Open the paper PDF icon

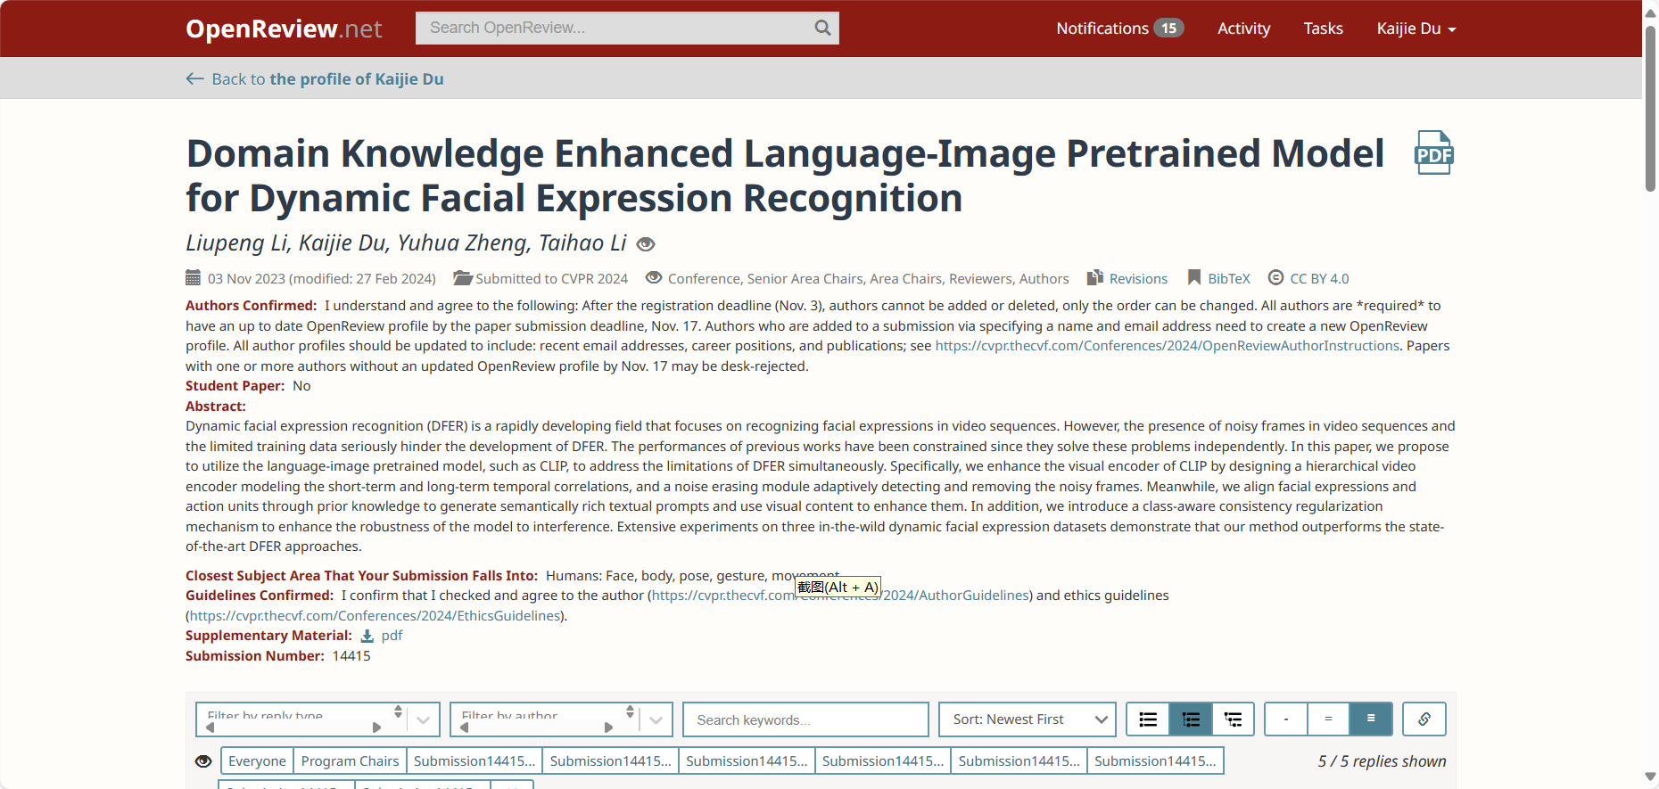[1433, 153]
